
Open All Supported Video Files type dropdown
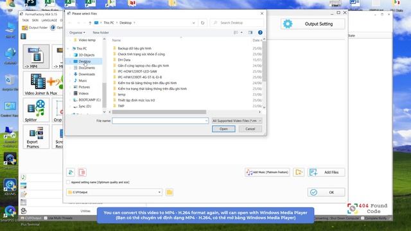237,121
